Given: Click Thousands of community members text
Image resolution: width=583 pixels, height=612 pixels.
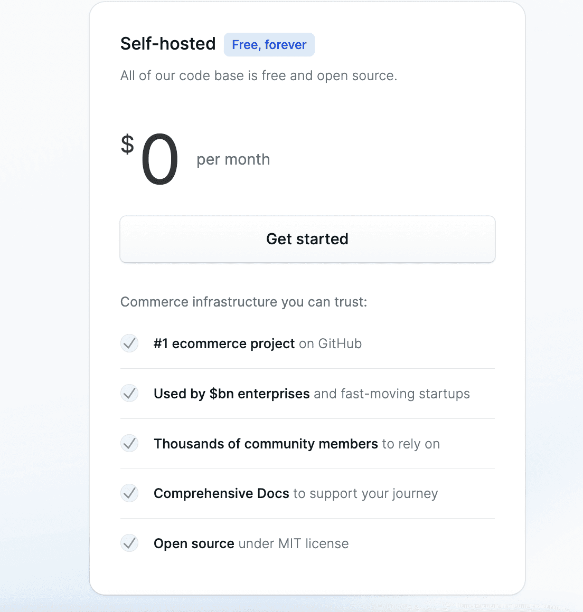Looking at the screenshot, I should 266,444.
